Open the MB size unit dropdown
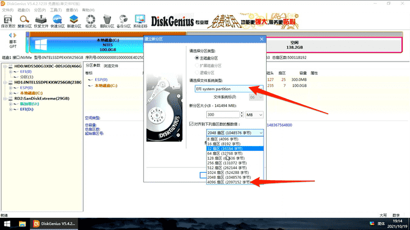The image size is (410, 230). point(254,115)
